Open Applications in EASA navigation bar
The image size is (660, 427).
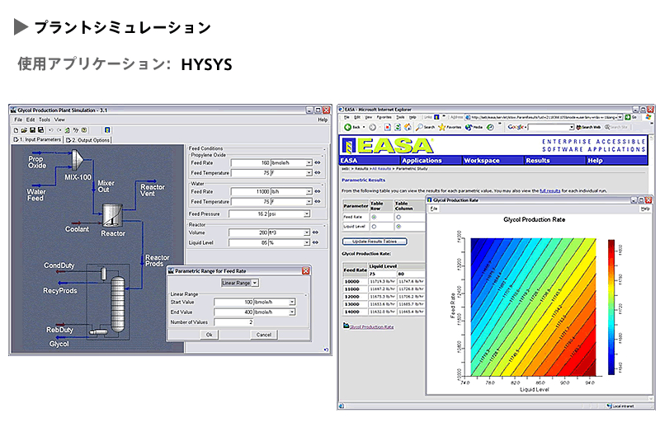point(422,160)
